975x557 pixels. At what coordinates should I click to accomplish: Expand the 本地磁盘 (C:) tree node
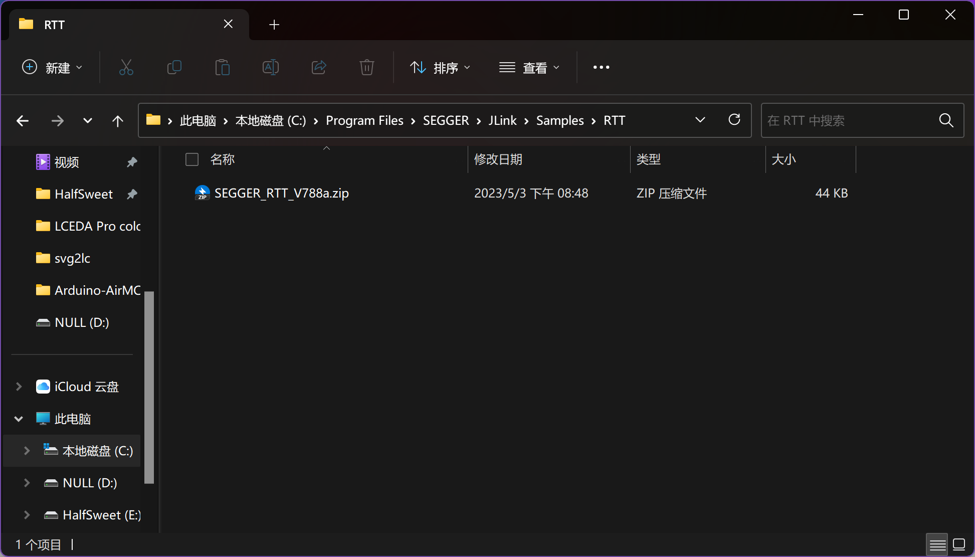click(27, 451)
